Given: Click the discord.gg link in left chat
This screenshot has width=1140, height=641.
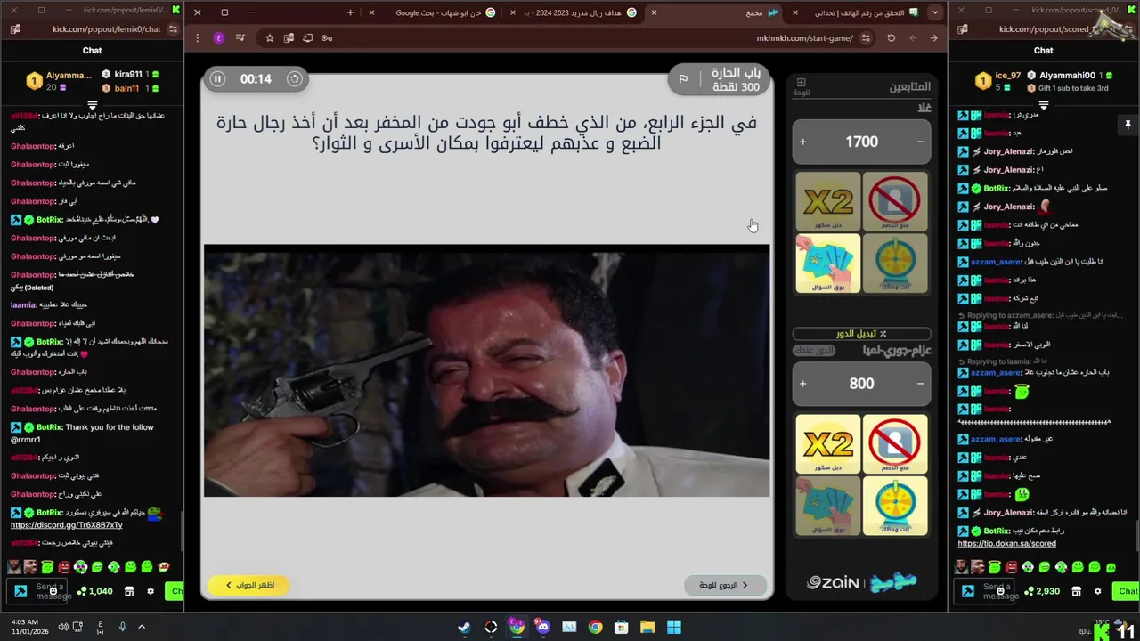Looking at the screenshot, I should (66, 525).
